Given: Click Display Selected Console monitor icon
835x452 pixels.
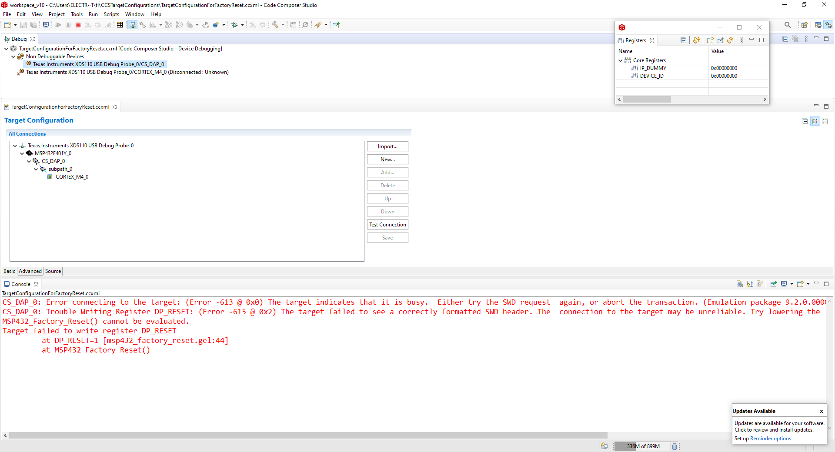Looking at the screenshot, I should 784,284.
